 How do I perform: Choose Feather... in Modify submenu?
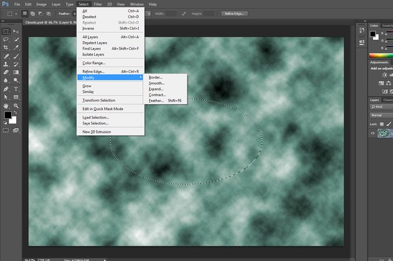[165, 100]
